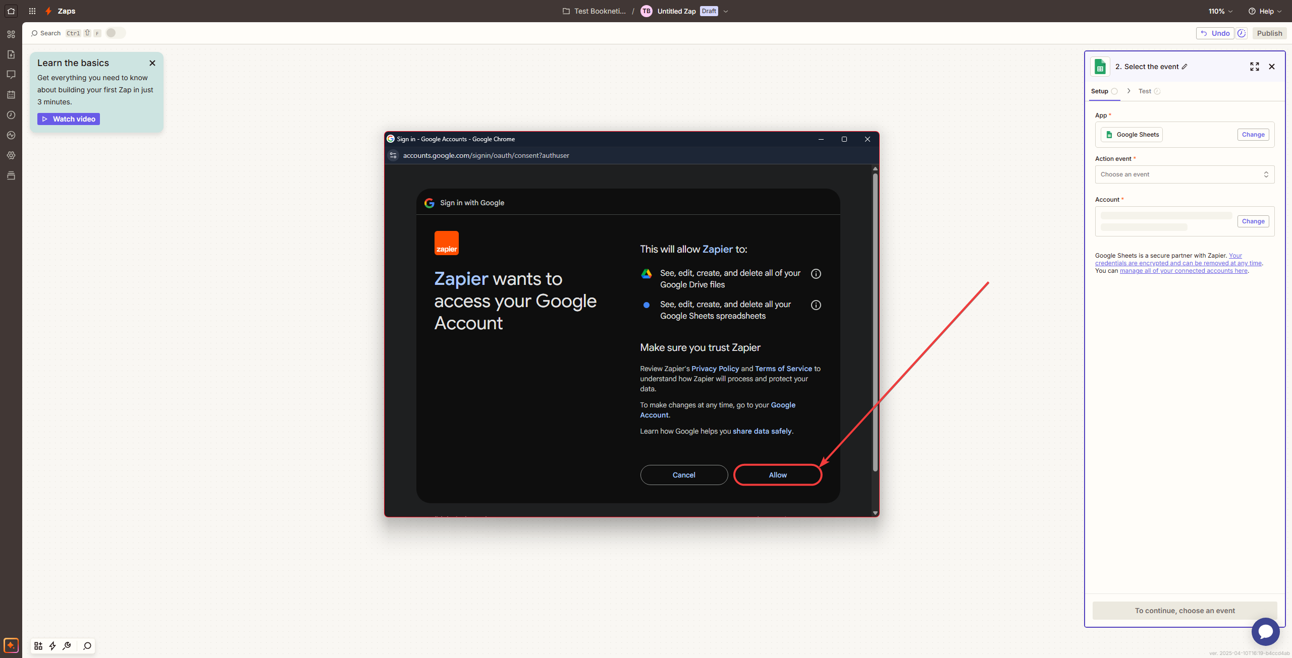Open version history clock next to Undo
Screen dimensions: 1292x658
(1242, 33)
